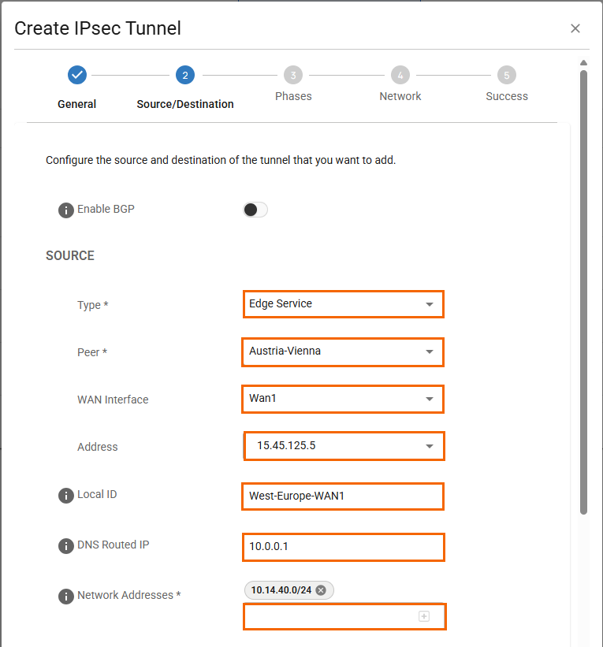Click the info icon next to Local ID
This screenshot has height=647, width=603.
66,496
